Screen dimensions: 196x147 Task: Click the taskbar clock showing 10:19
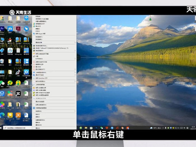click(x=193, y=128)
